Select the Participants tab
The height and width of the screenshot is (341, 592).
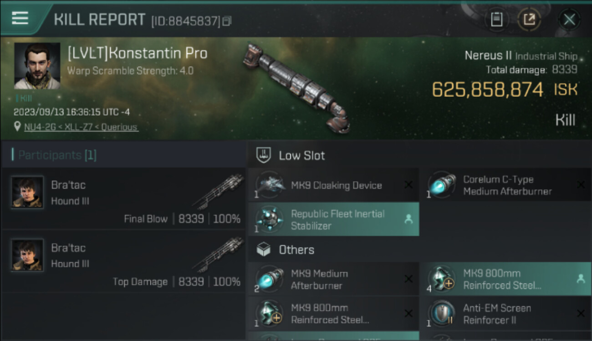point(57,155)
